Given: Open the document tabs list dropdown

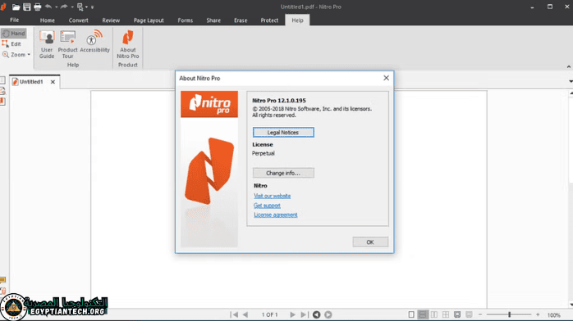Looking at the screenshot, I should [x=571, y=81].
